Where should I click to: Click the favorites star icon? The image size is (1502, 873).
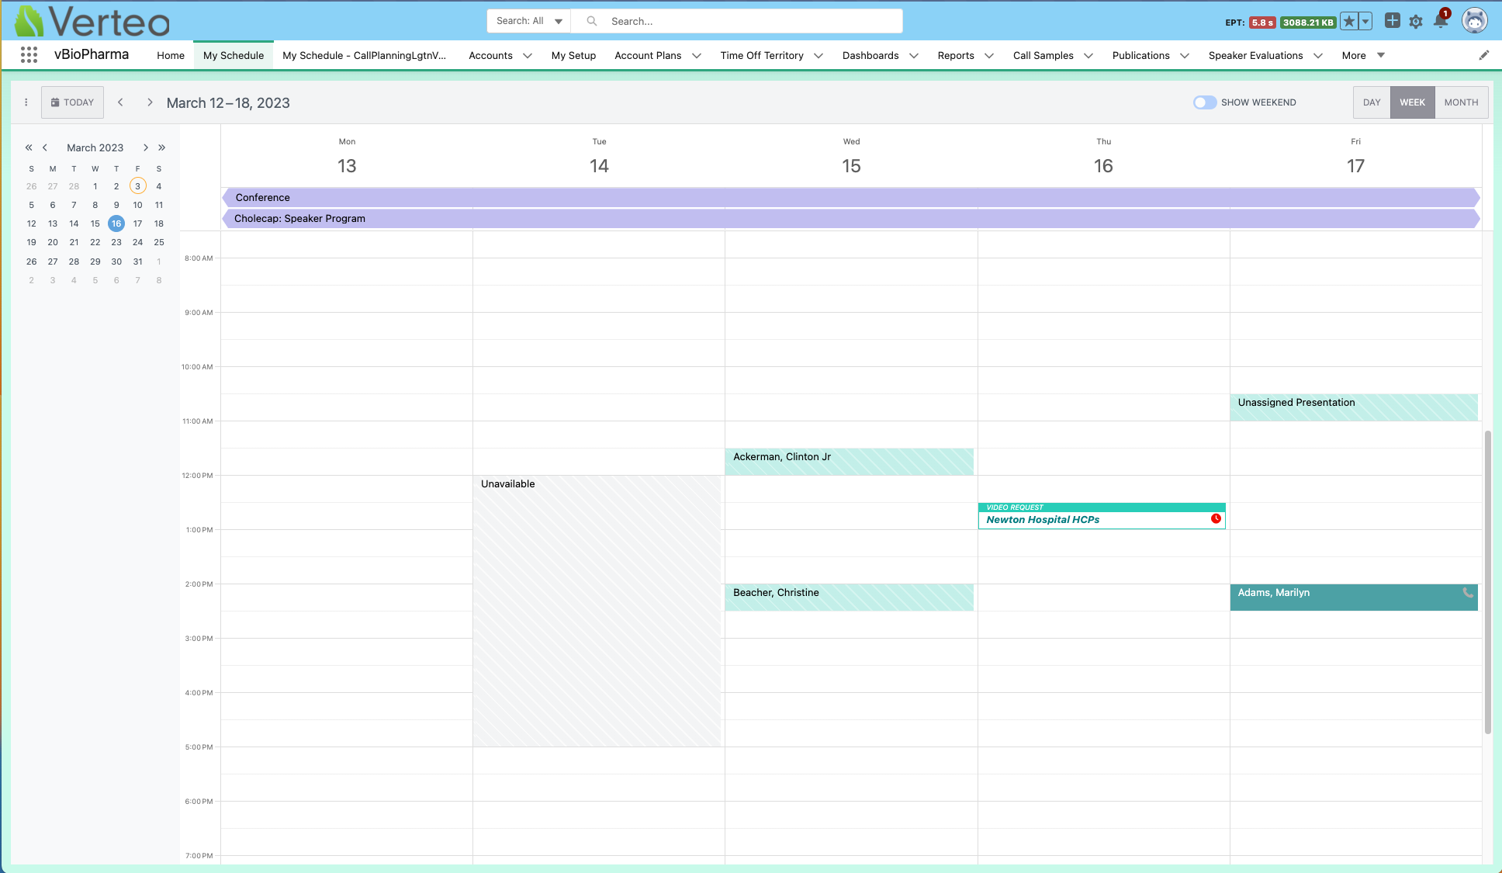[x=1349, y=22]
